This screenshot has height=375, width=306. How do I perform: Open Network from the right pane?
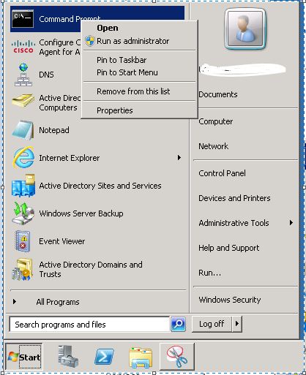[x=214, y=146]
